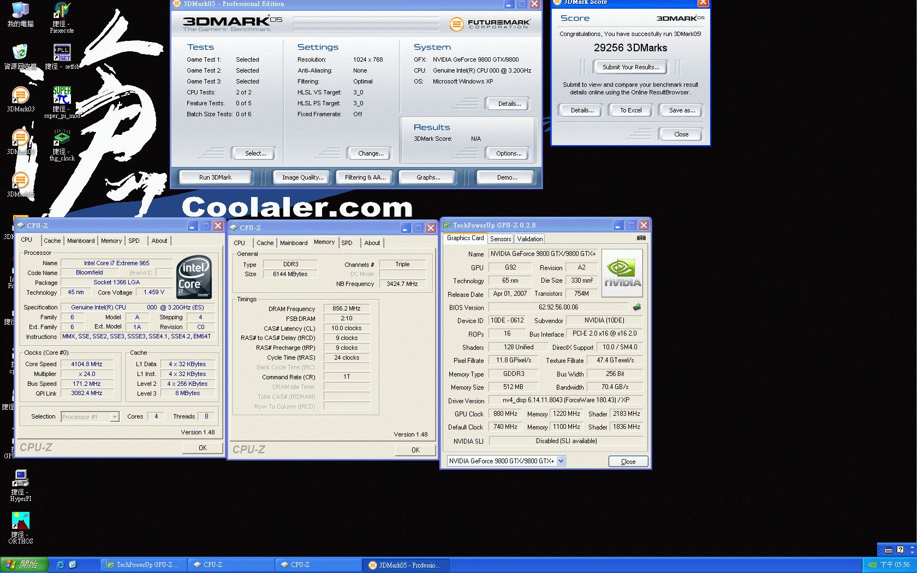Click Select button under Tests
Image resolution: width=917 pixels, height=573 pixels.
point(253,153)
